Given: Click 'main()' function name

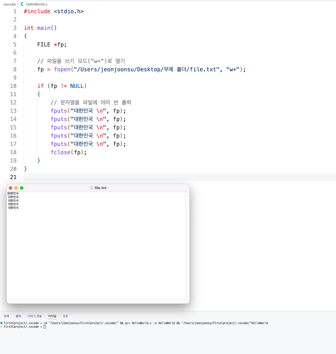Looking at the screenshot, I should pyautogui.click(x=47, y=28).
